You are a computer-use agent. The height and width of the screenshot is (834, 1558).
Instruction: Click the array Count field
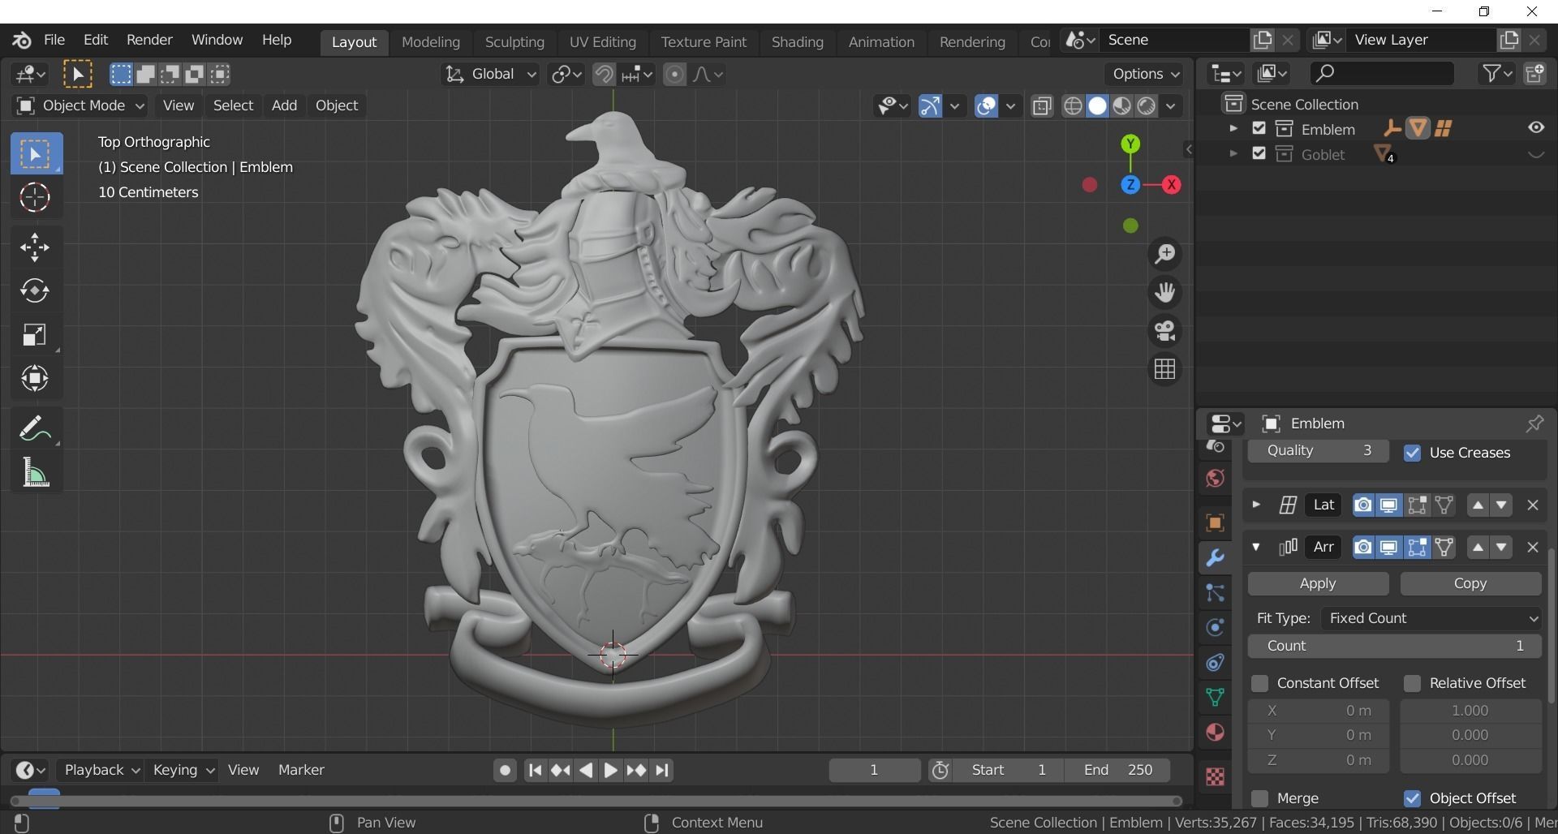click(x=1394, y=646)
